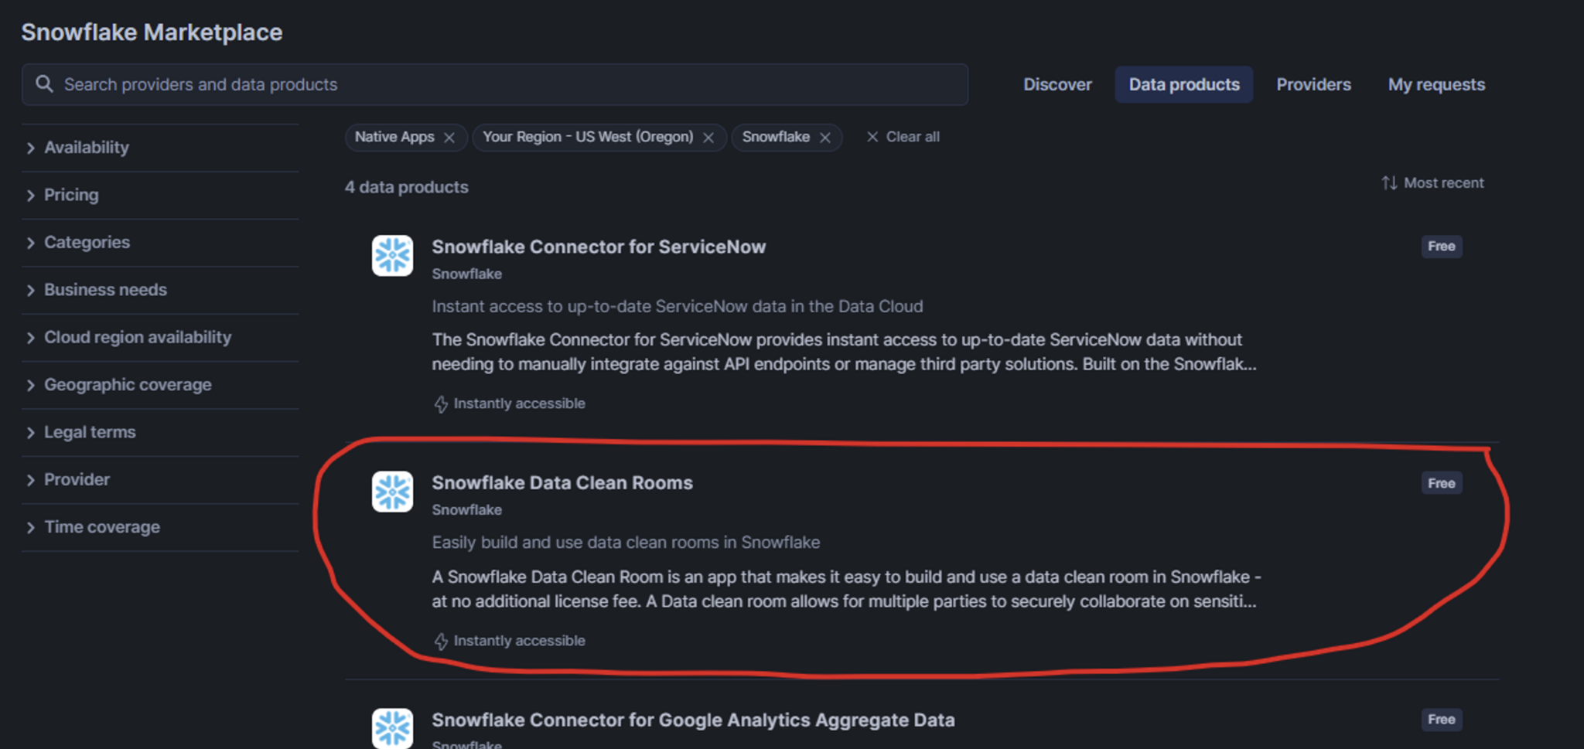1584x749 pixels.
Task: Click the Snowflake Connector for ServiceNow app icon
Action: point(392,255)
